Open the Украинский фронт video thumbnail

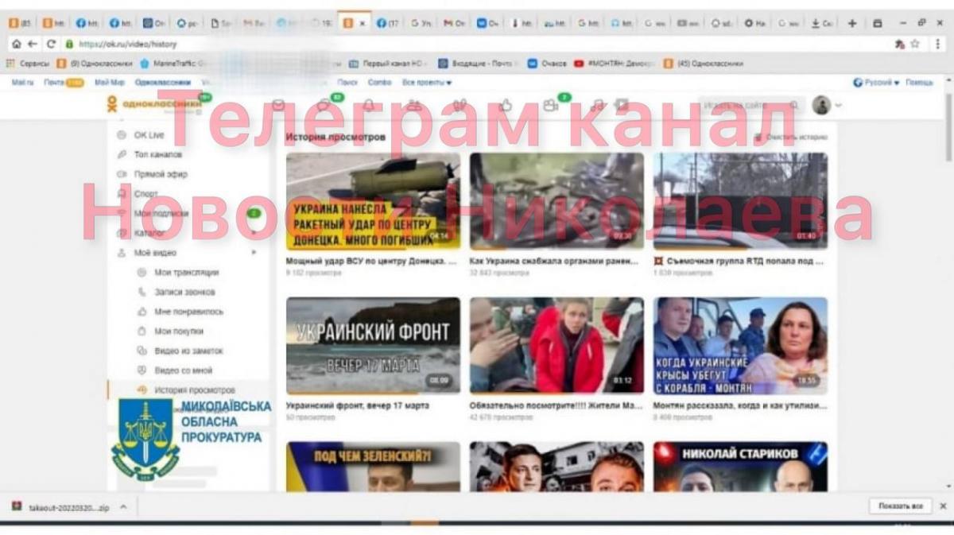pos(372,345)
